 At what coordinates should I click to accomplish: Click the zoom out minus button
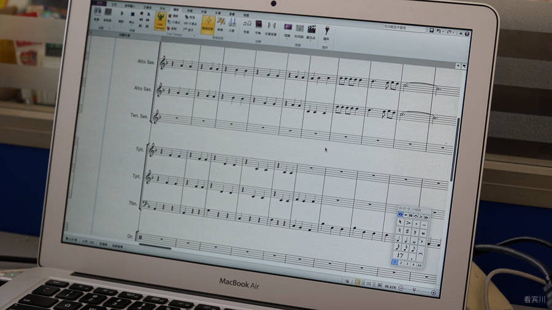(401, 288)
